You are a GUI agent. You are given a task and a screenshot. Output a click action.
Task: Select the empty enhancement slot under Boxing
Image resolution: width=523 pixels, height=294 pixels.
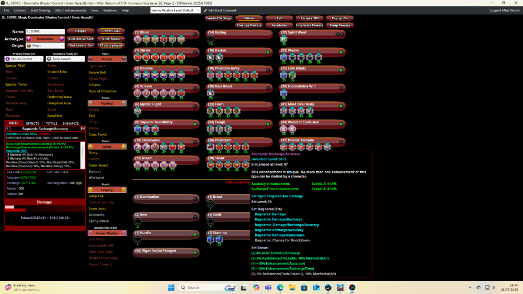pos(211,39)
